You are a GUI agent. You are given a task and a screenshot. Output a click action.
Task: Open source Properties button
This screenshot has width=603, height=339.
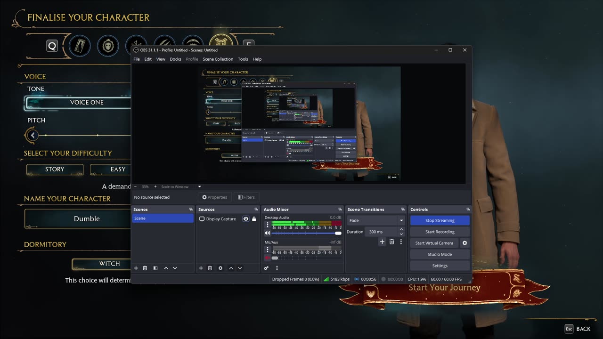tap(215, 197)
